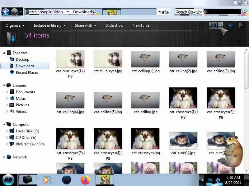This screenshot has height=186, width=249.
Task: Click the dark globe taskbar icon
Action: (x=66, y=180)
